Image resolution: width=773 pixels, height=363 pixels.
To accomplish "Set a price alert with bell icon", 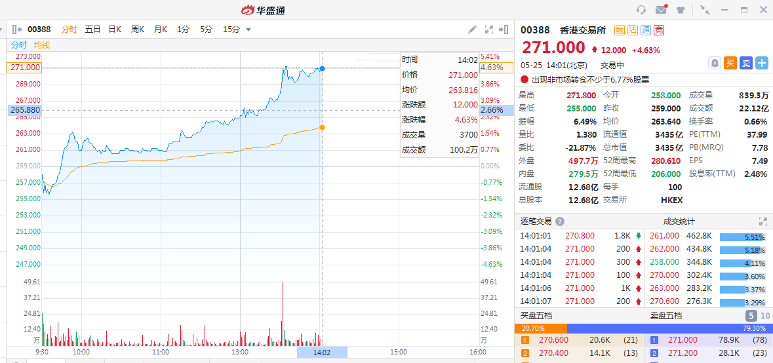I will 715,63.
